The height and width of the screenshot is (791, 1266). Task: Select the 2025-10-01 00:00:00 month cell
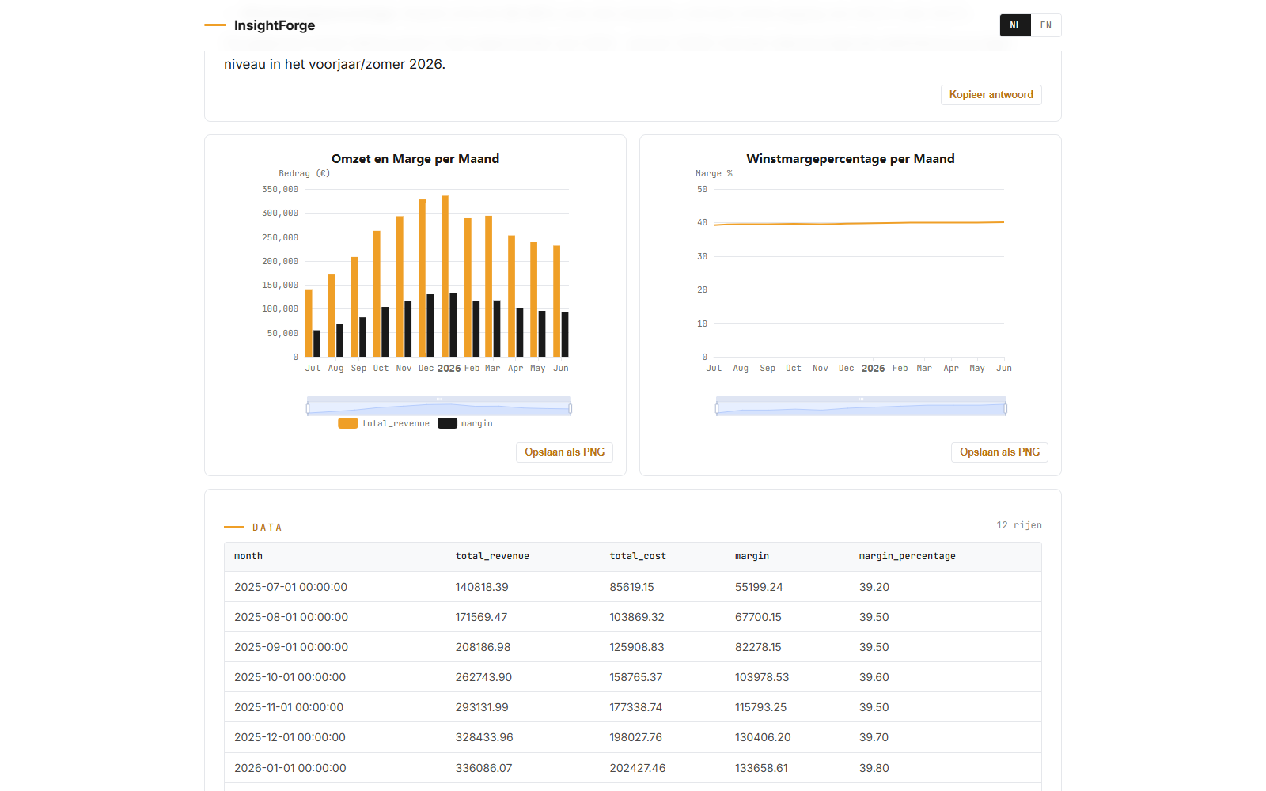click(290, 677)
